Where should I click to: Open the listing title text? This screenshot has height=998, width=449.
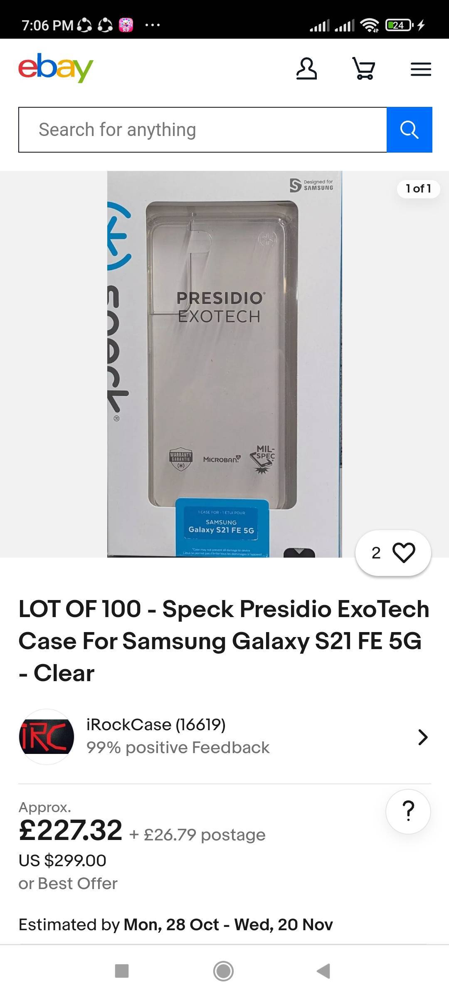pos(224,641)
